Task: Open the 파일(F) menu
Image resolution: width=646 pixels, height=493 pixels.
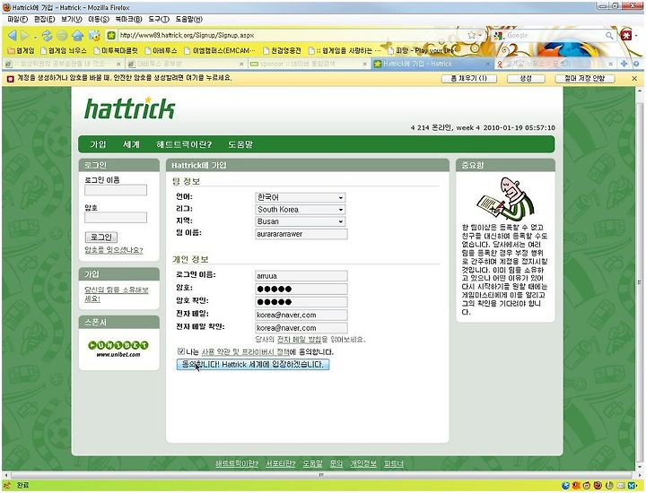Action: tap(18, 19)
